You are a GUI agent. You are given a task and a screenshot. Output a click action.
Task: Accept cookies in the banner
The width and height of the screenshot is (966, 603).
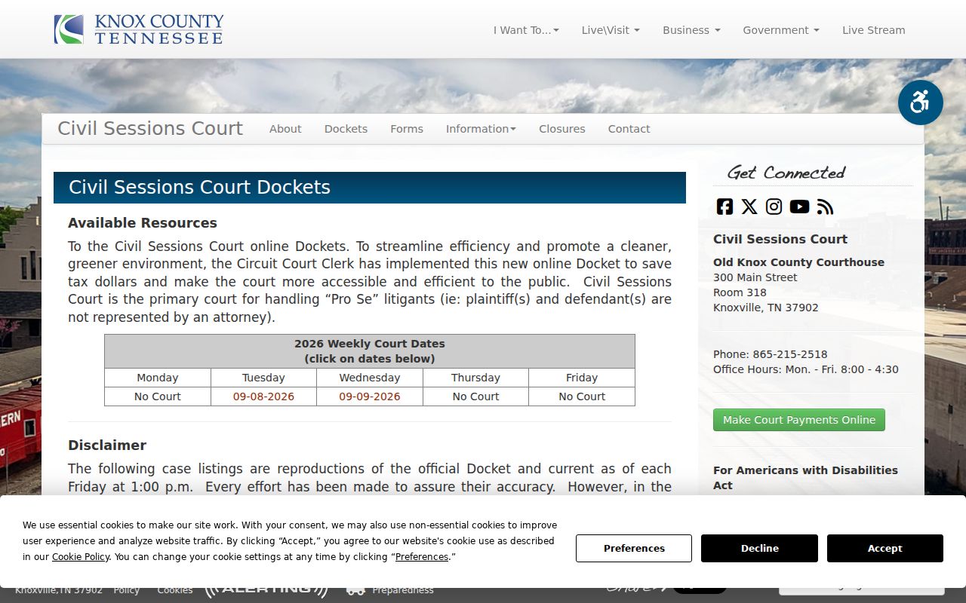885,548
